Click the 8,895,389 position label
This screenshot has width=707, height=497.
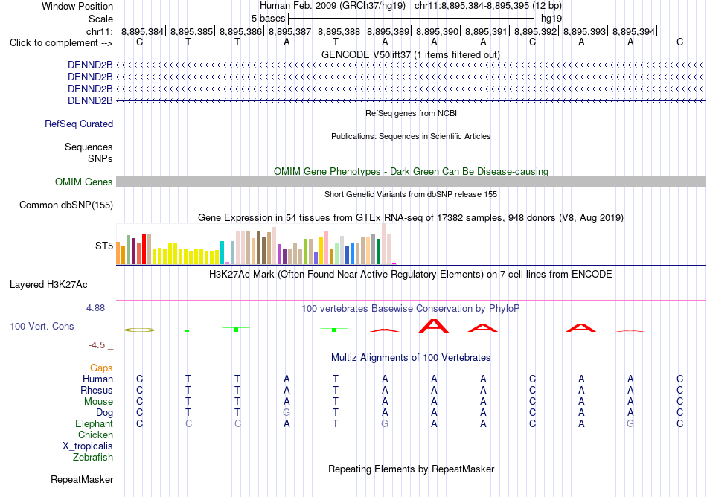(388, 31)
